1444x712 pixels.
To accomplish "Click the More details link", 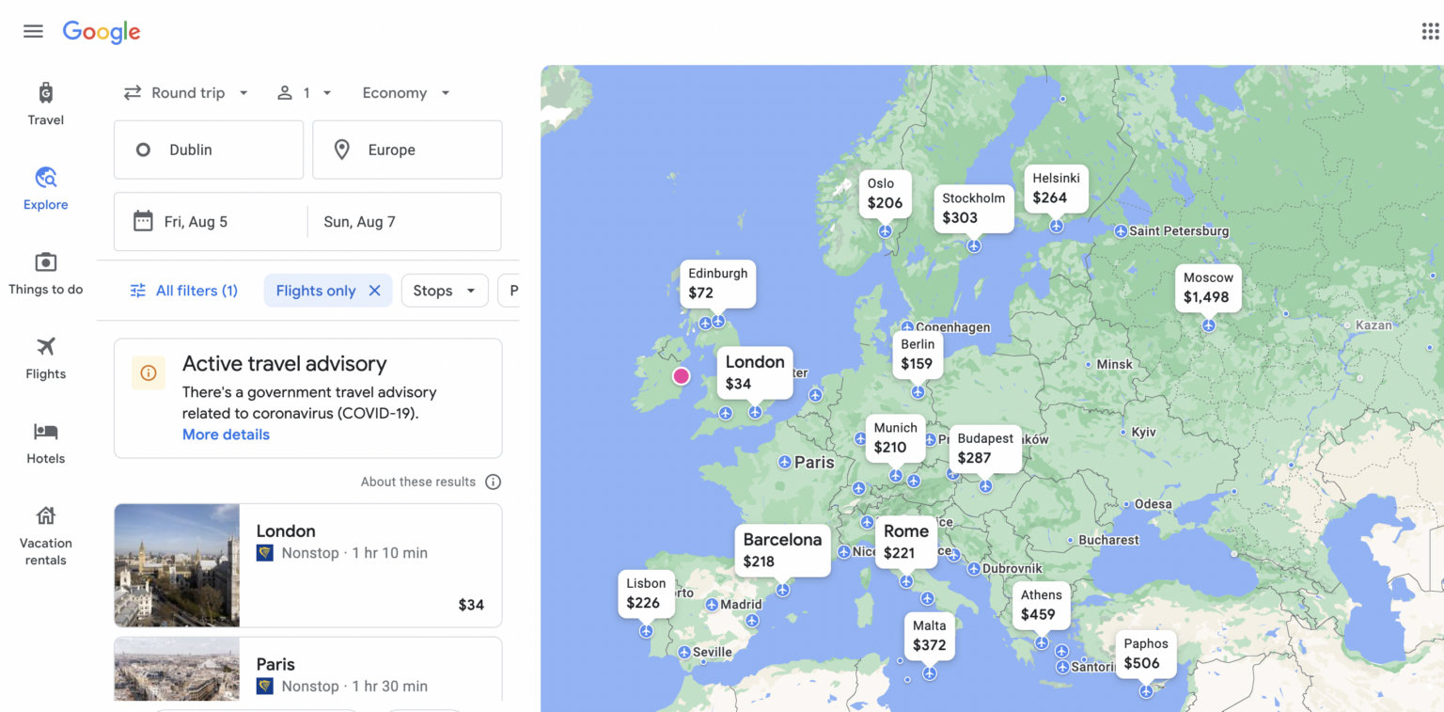I will [226, 435].
